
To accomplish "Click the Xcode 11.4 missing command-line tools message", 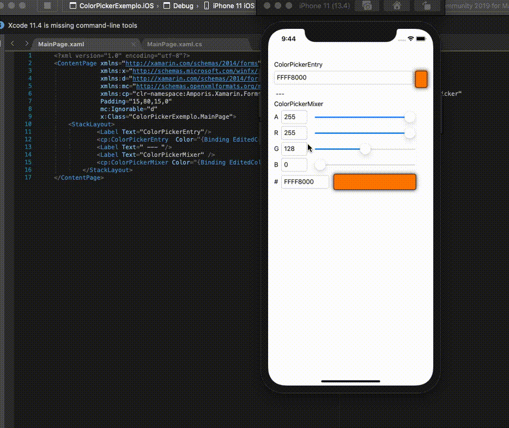I will 72,25.
